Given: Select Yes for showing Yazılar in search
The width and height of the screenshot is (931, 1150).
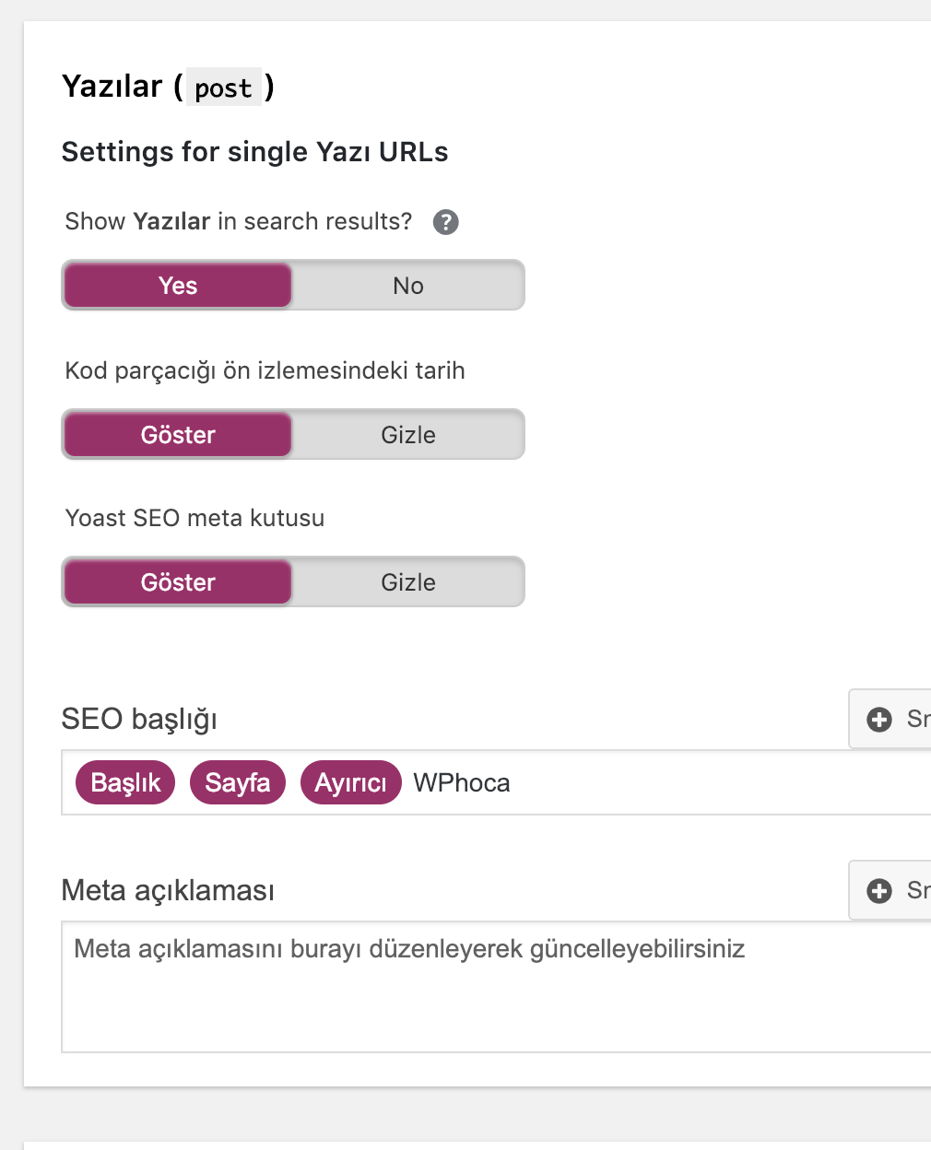Looking at the screenshot, I should (x=178, y=286).
